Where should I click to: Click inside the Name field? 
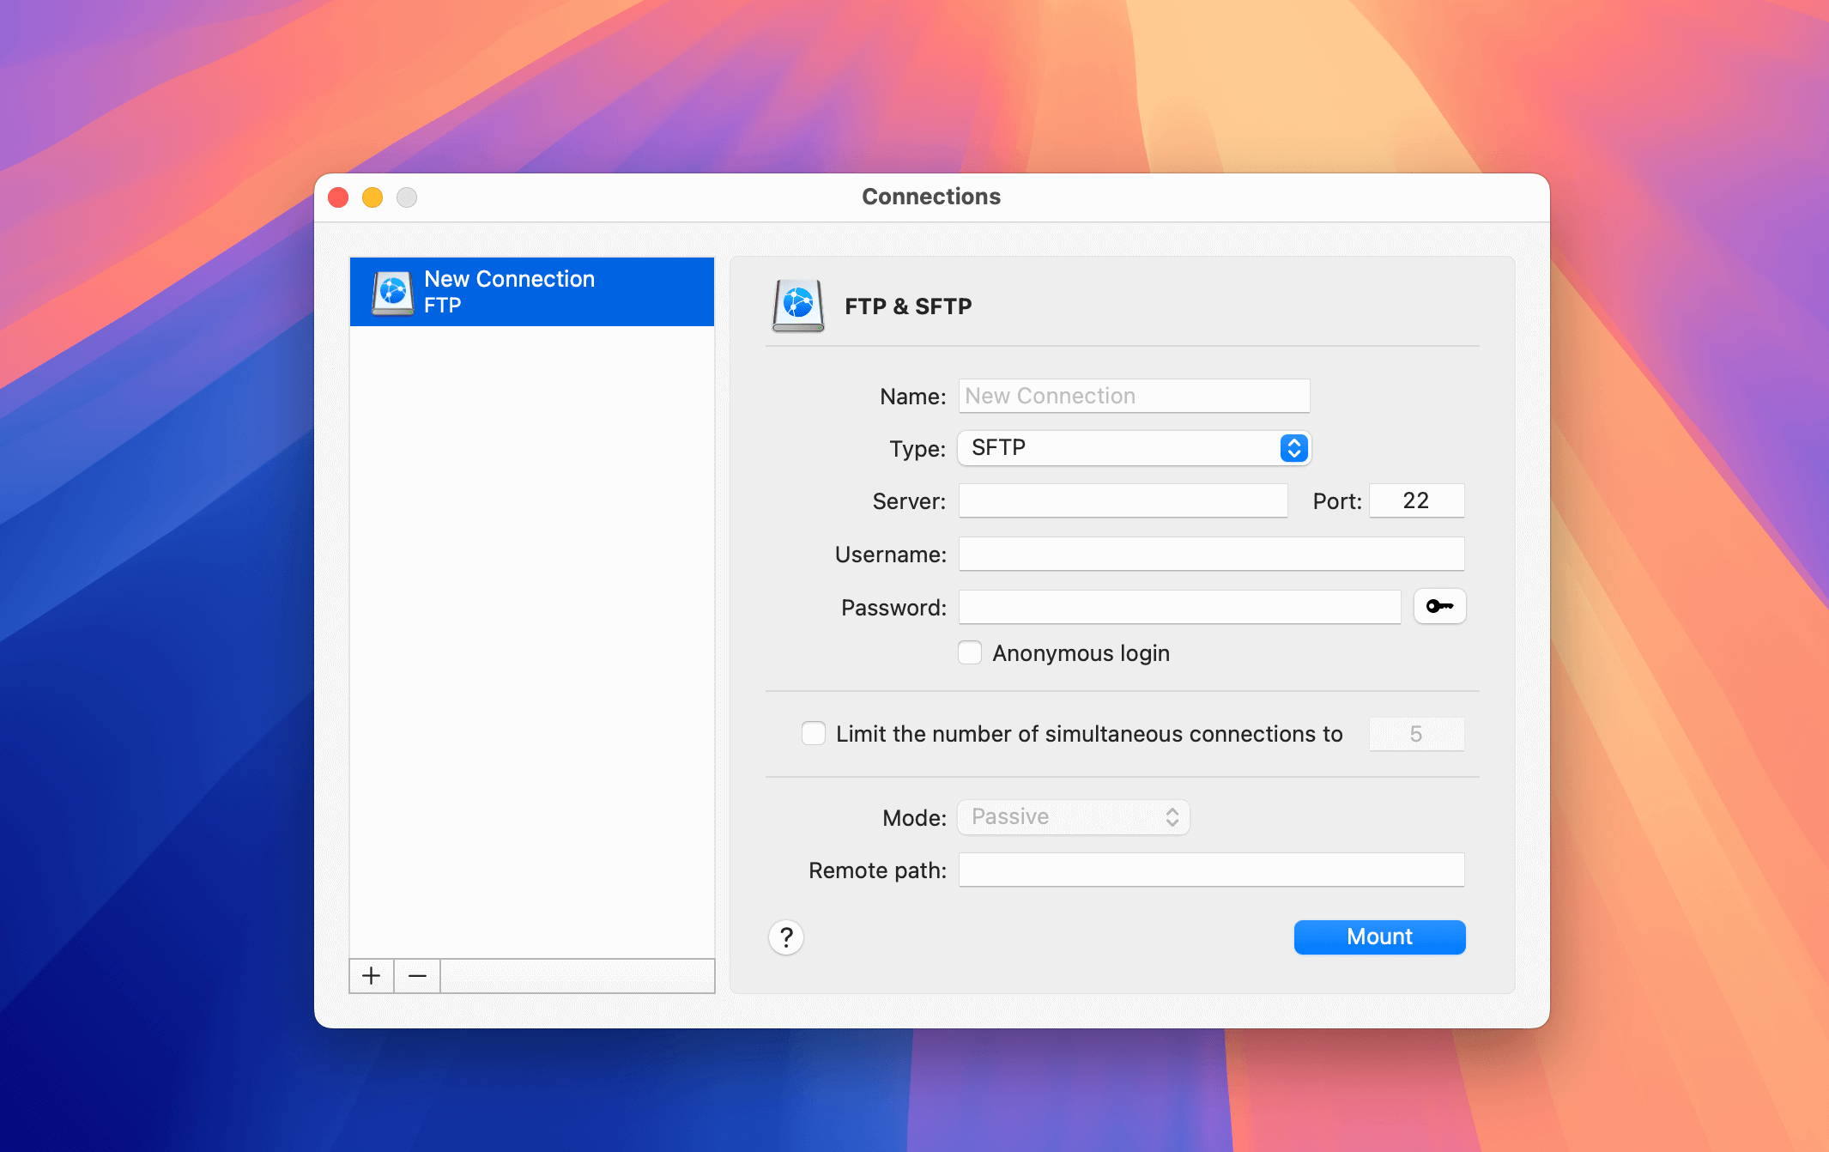coord(1134,396)
